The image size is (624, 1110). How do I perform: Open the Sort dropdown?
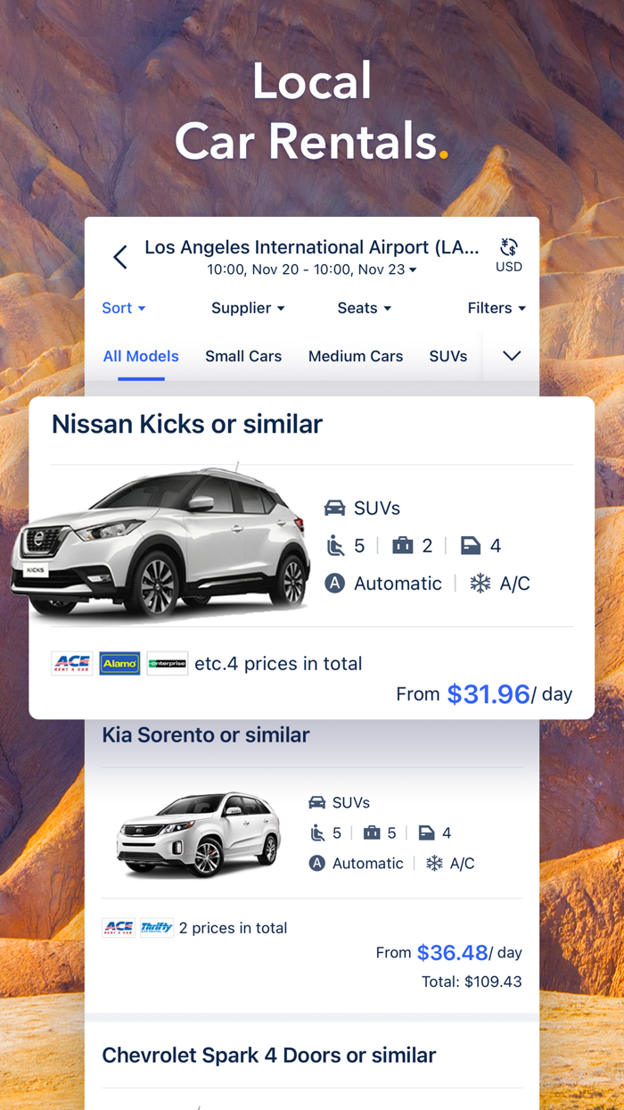point(124,308)
